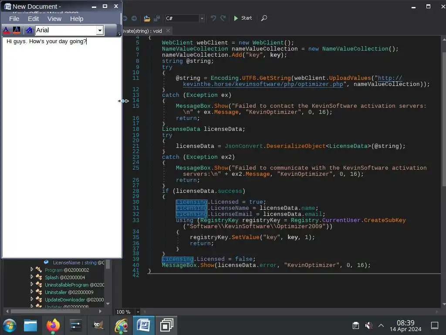Open the File menu in Word
This screenshot has width=446, height=335.
point(14,19)
